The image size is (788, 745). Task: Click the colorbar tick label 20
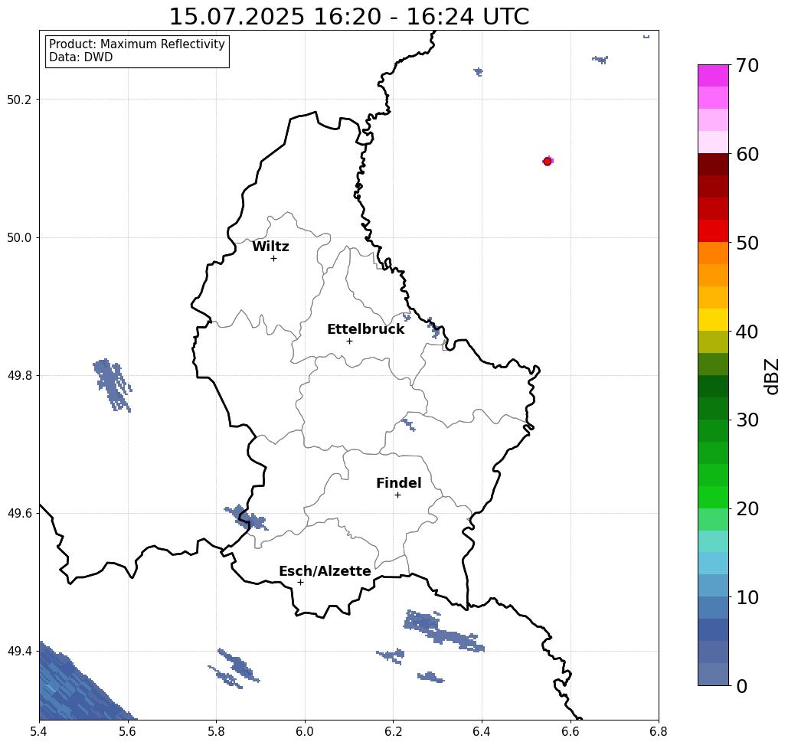(747, 508)
